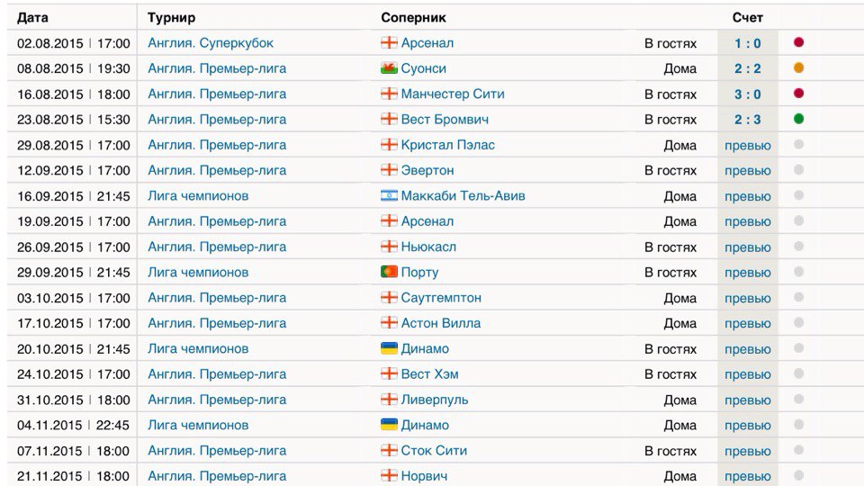Click the Wales flag beside Суонси
Viewport: 864px width, 486px height.
point(389,68)
